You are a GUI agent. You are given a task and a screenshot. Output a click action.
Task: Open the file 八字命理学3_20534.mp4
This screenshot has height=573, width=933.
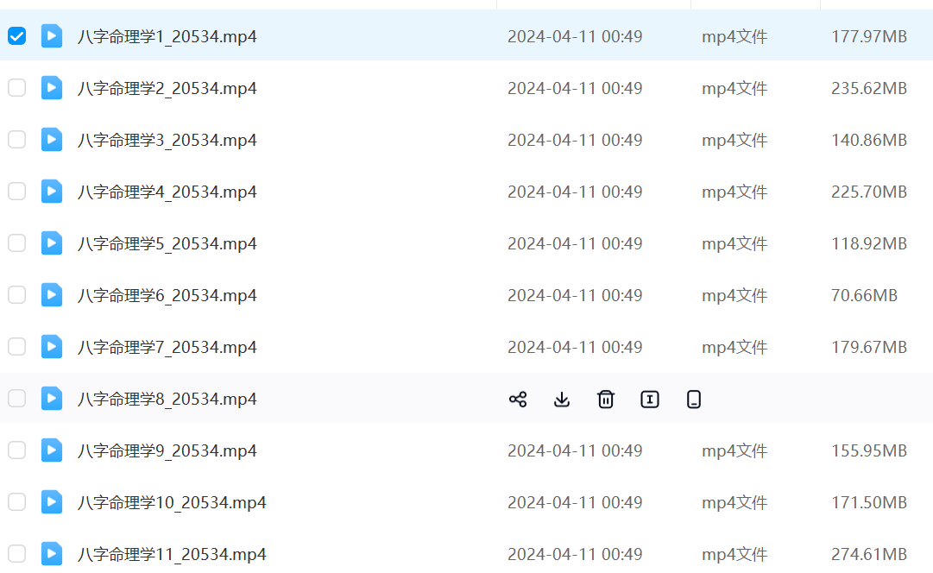click(x=167, y=140)
